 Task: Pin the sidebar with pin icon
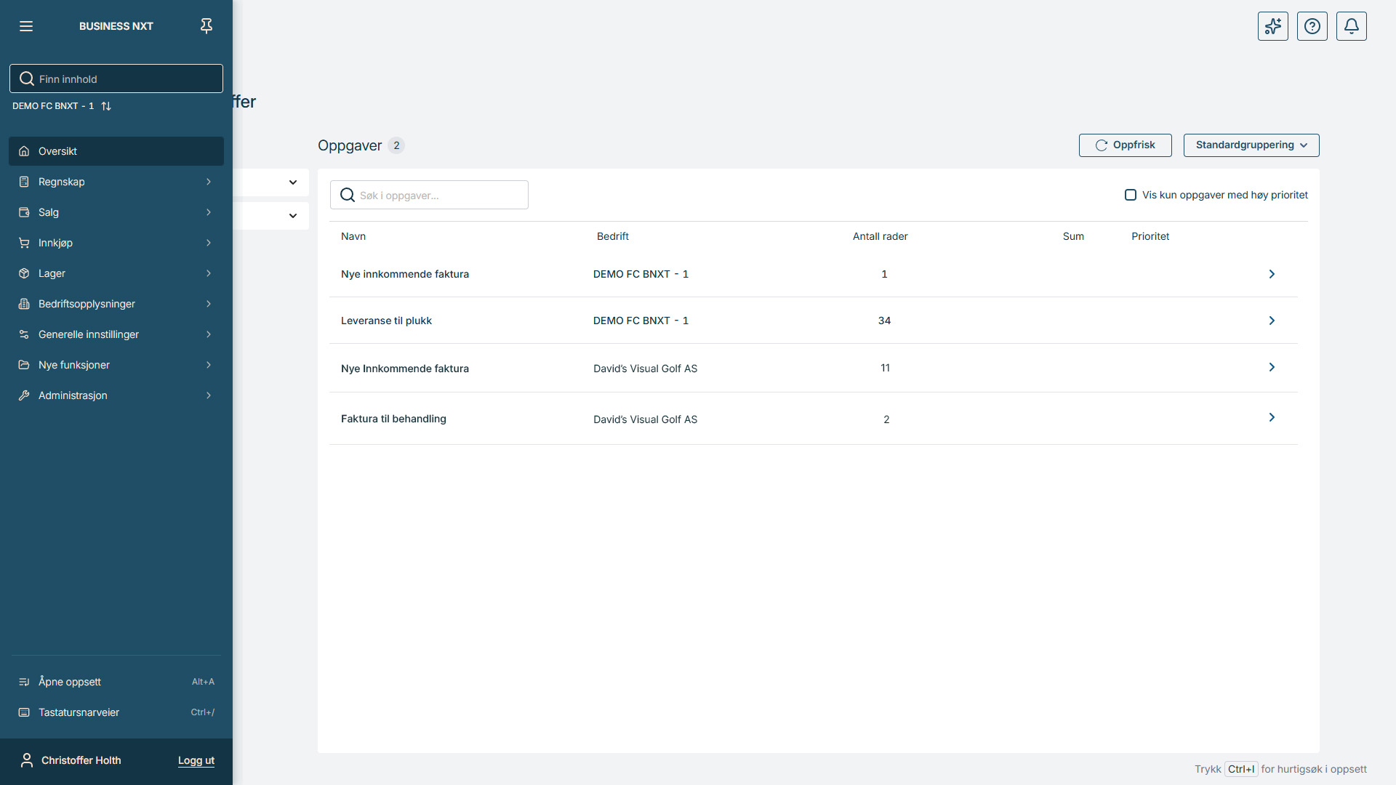(206, 26)
